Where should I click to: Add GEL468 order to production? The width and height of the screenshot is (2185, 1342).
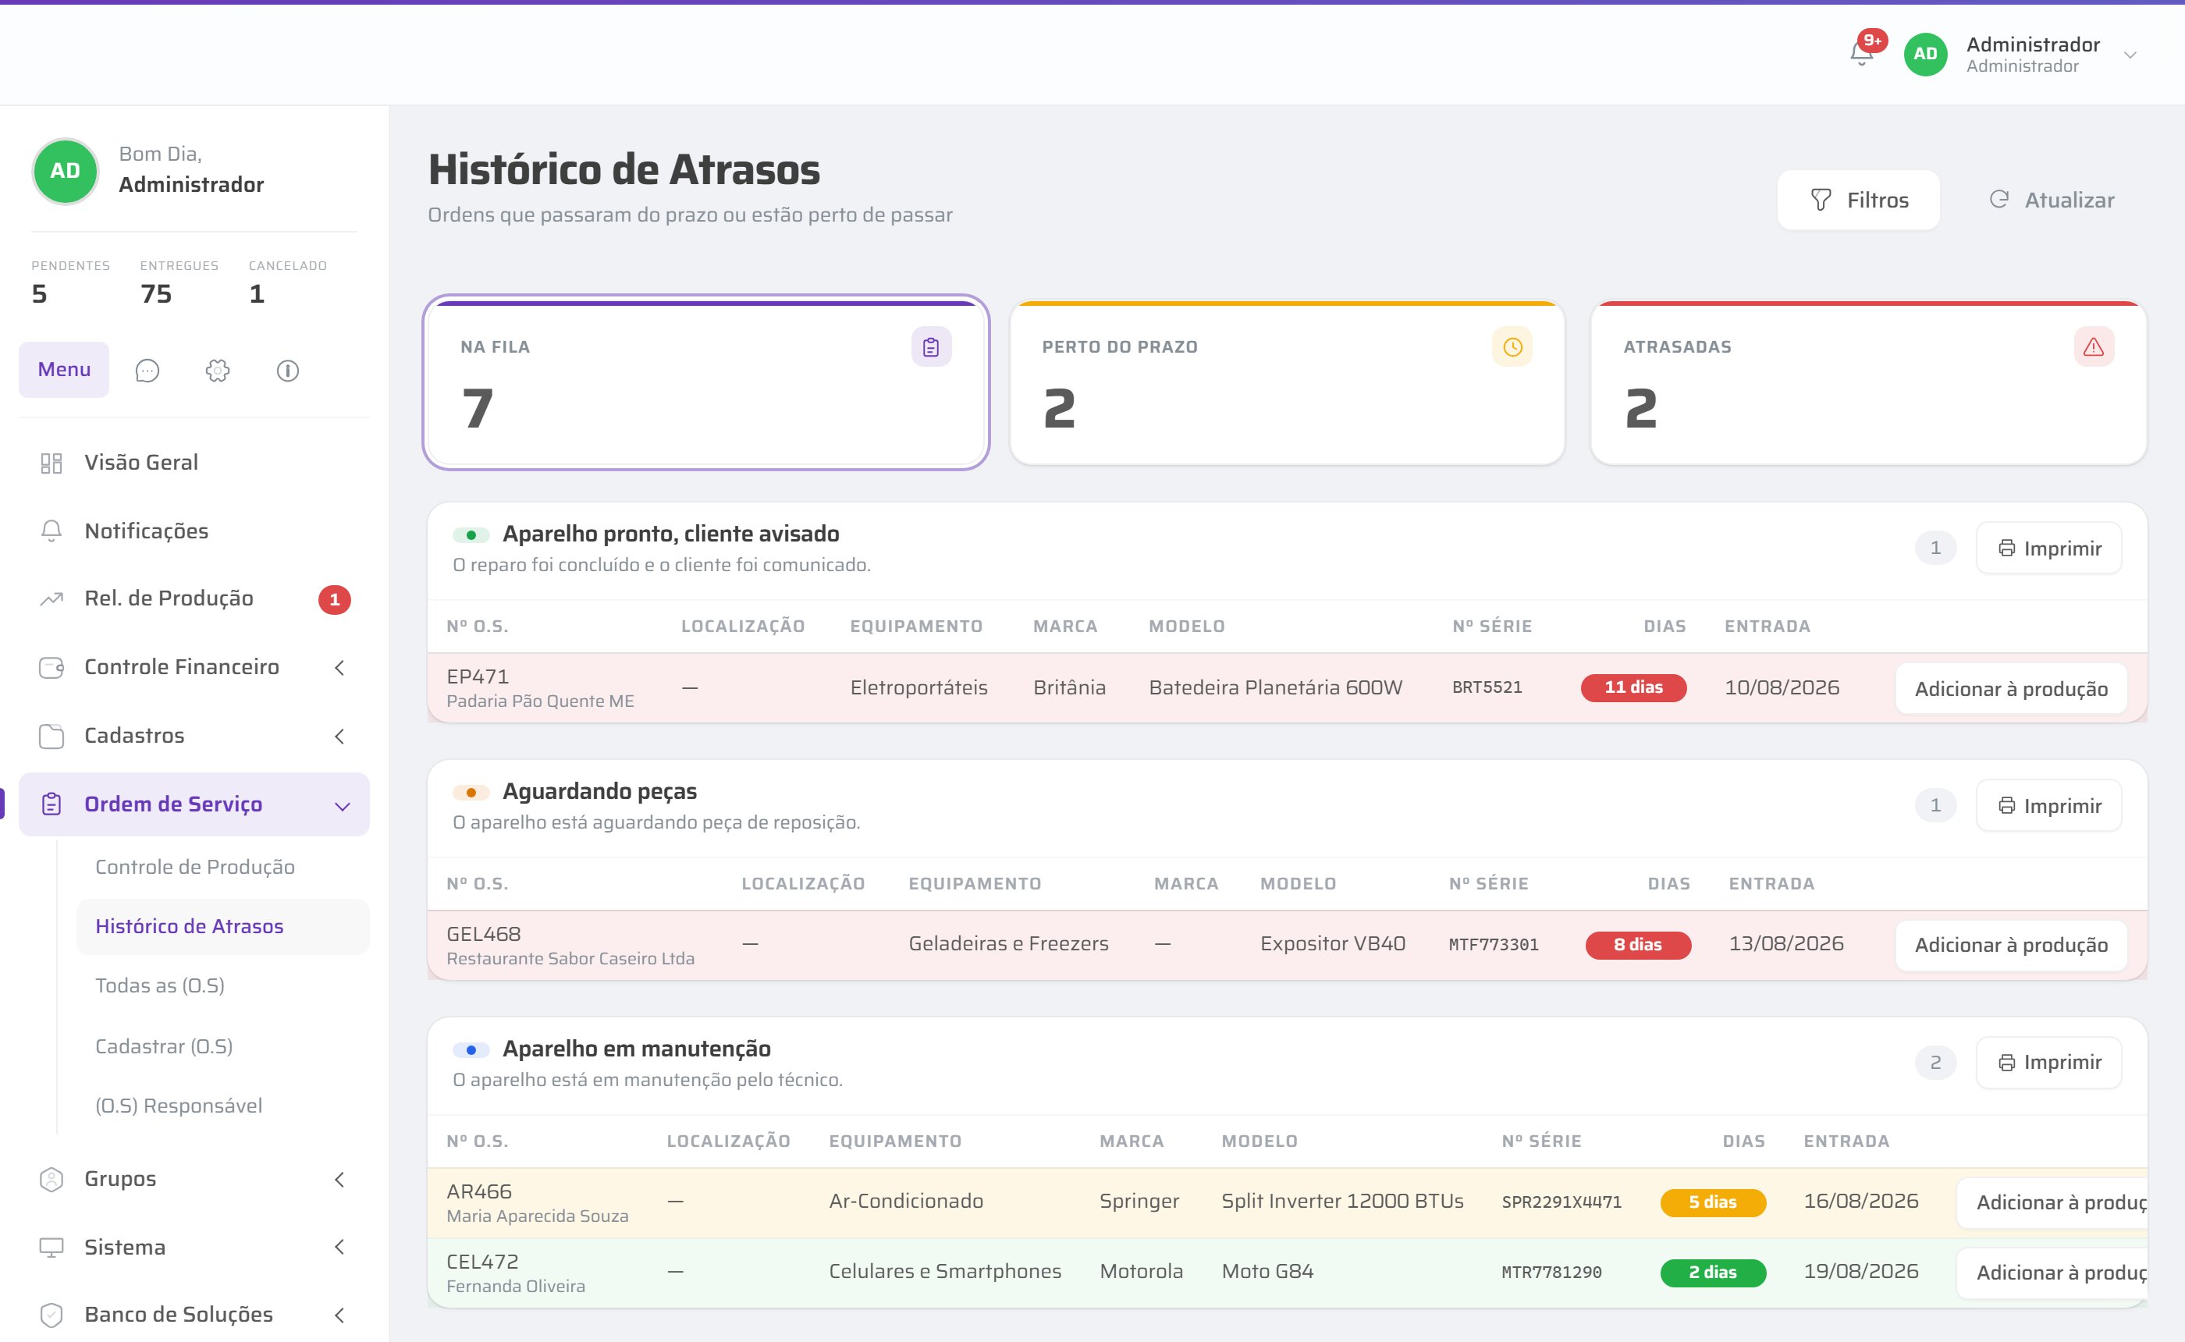pos(2011,946)
